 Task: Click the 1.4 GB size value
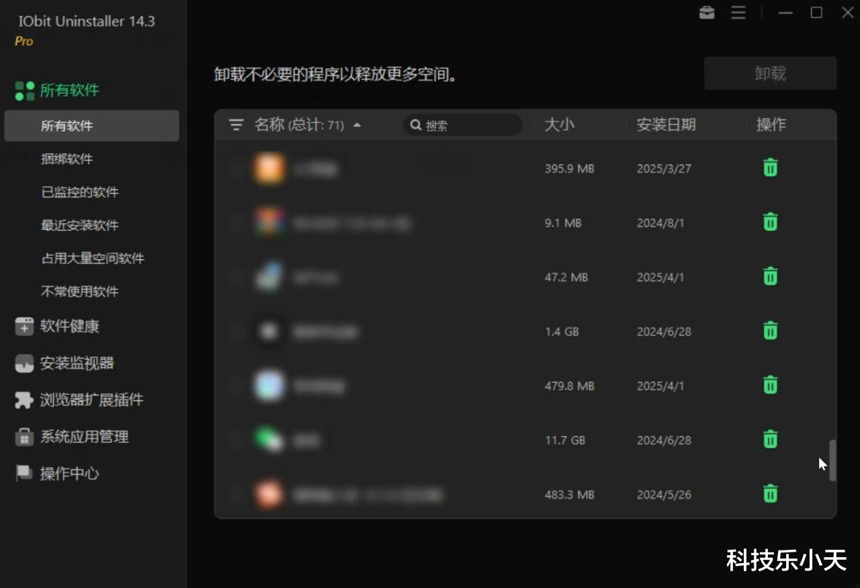click(562, 332)
